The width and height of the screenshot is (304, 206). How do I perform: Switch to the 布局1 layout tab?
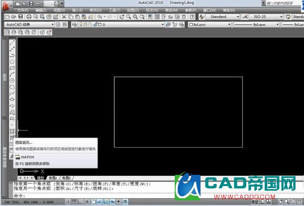tap(52, 178)
